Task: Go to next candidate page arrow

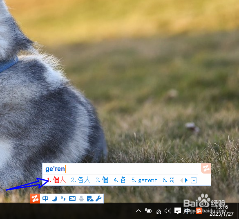Action: 186,181
